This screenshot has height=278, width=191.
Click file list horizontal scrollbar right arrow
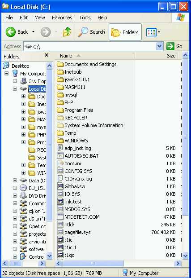tap(178, 264)
